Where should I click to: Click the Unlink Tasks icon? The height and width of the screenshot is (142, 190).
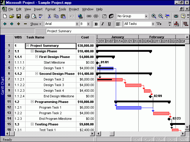click(96, 16)
